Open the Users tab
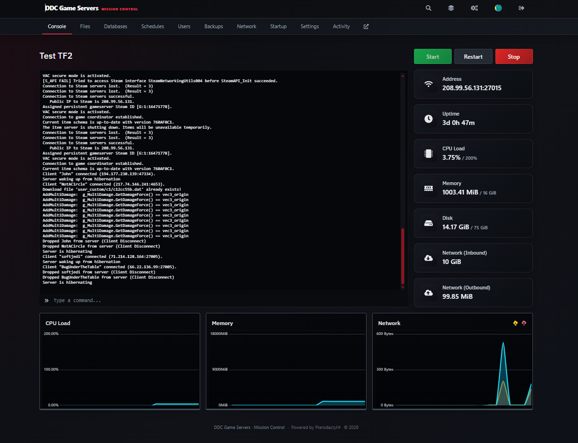The width and height of the screenshot is (578, 443). pos(184,26)
